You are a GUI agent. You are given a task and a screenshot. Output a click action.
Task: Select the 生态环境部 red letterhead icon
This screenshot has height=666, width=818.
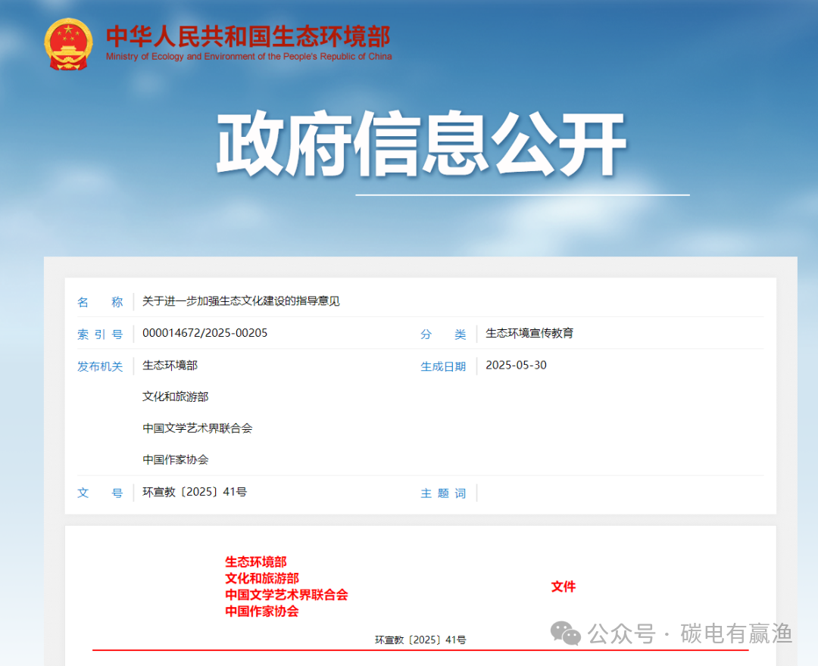[x=256, y=562]
